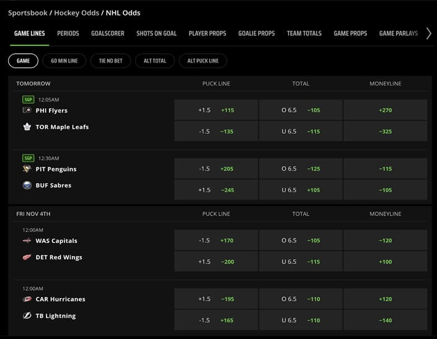Bet Over 6.5 at -110 Hurricanes game
The image size is (437, 339).
(301, 299)
